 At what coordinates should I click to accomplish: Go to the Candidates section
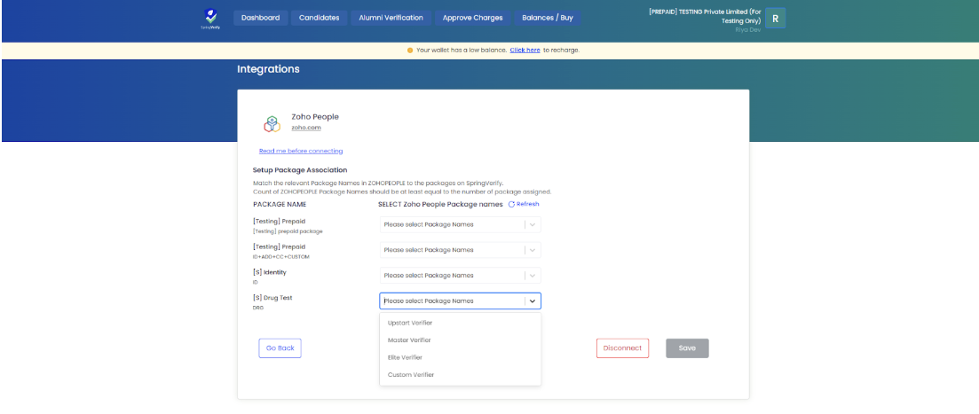(x=319, y=18)
